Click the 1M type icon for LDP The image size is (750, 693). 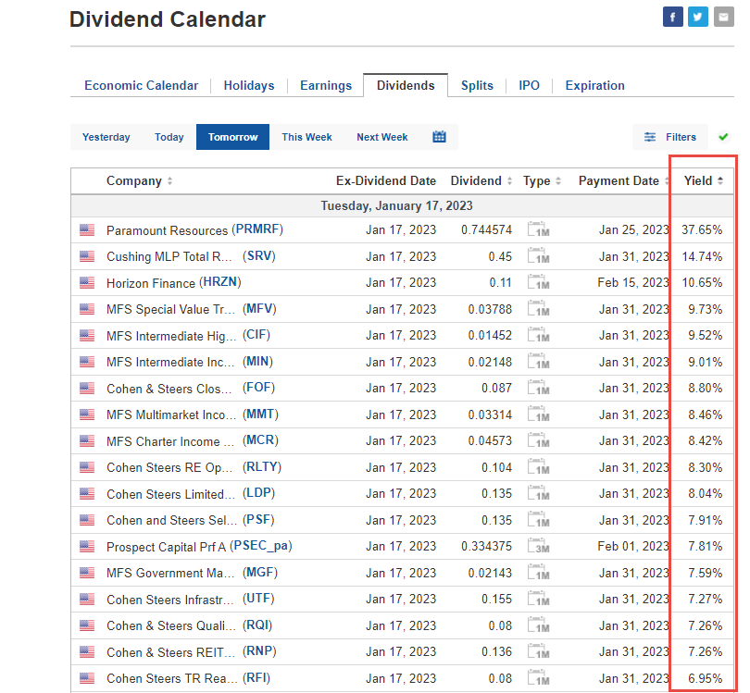point(538,493)
